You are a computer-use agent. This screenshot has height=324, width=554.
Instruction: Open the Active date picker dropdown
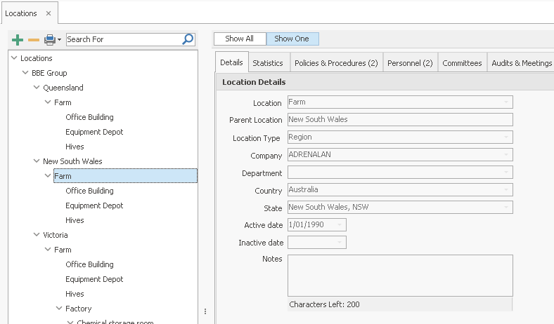(340, 225)
